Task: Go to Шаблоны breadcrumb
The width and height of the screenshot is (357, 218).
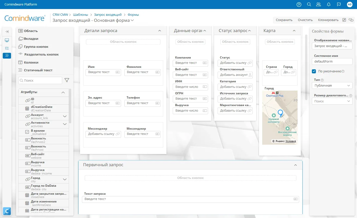Action: (x=80, y=15)
